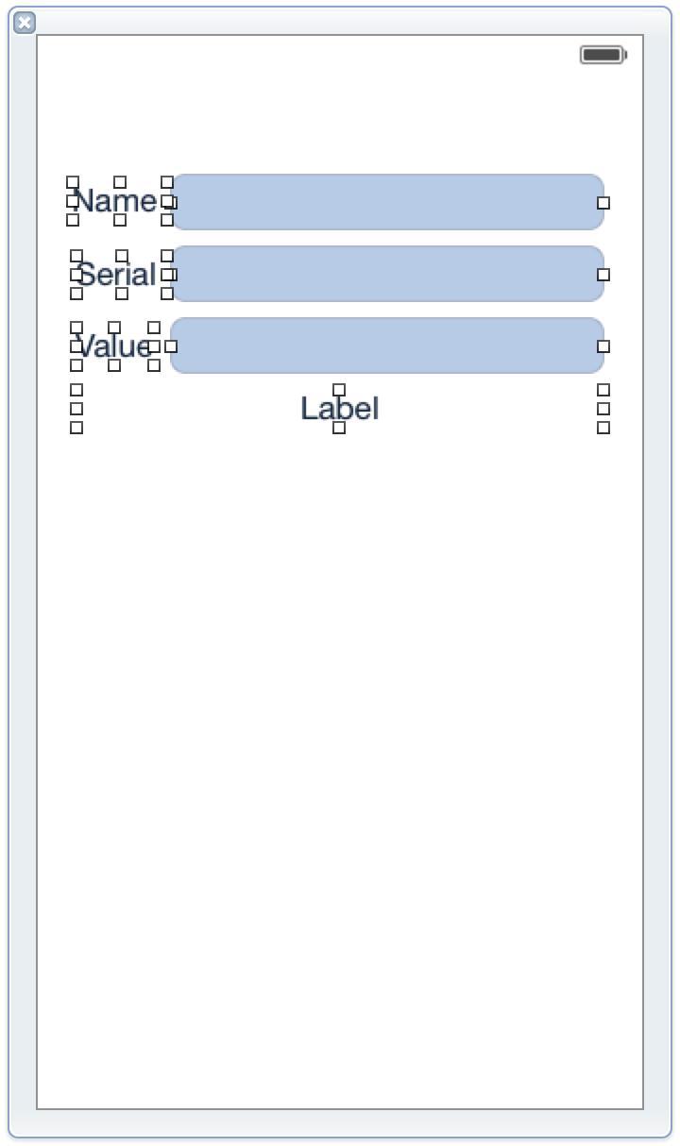Click the middle-right edge handle of the "Label" element
This screenshot has width=680, height=1146.
[603, 409]
